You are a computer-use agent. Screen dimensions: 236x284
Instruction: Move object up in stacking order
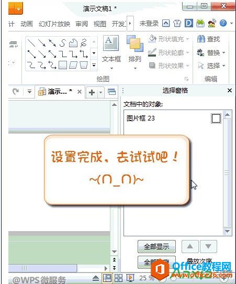(190, 246)
